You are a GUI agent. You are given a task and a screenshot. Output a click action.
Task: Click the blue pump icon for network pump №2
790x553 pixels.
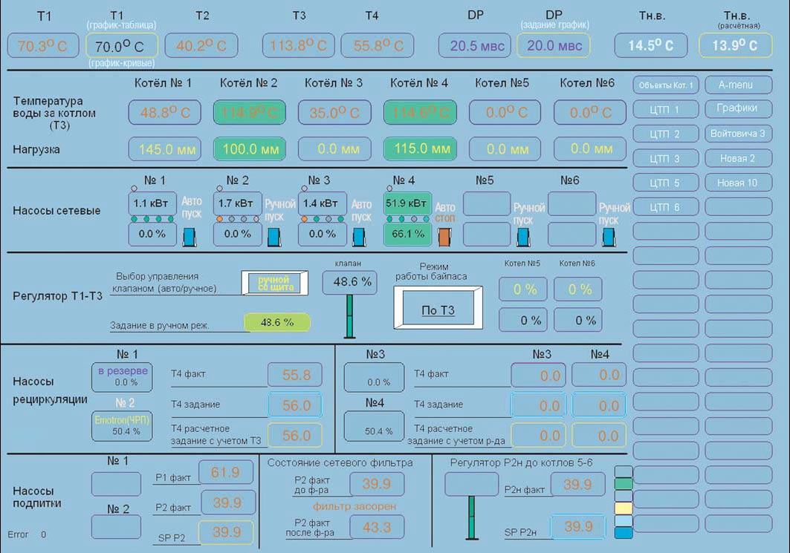274,237
